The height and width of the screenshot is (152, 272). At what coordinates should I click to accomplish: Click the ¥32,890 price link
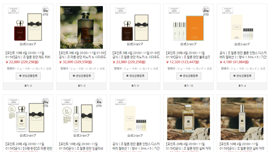pyautogui.click(x=76, y=62)
